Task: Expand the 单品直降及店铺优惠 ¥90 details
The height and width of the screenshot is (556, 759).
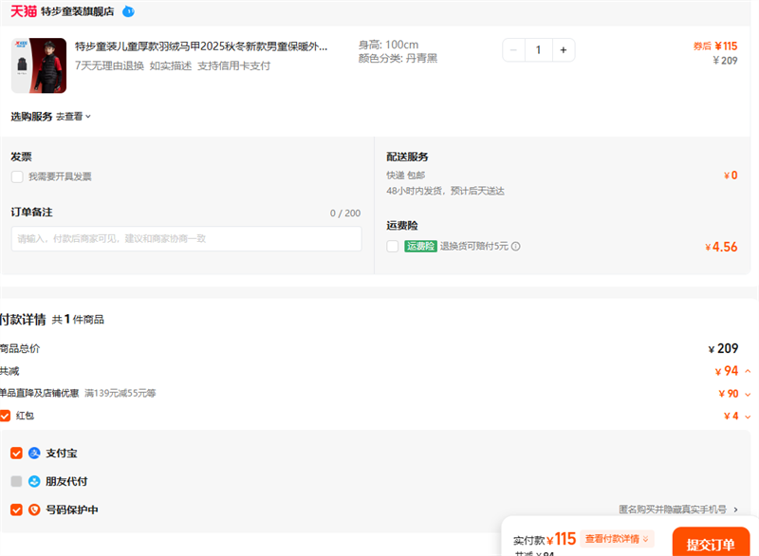Action: click(748, 394)
